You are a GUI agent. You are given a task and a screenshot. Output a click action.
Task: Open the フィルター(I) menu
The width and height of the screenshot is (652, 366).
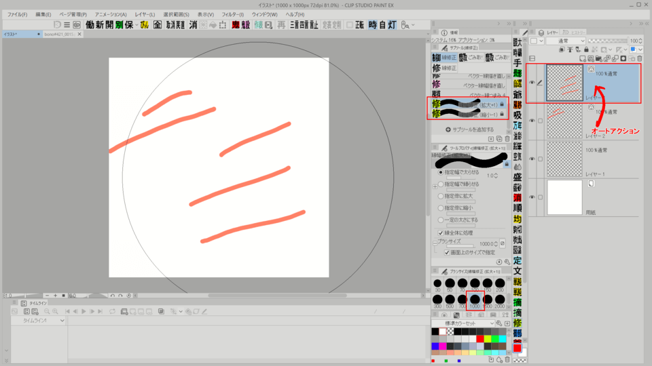pyautogui.click(x=232, y=14)
